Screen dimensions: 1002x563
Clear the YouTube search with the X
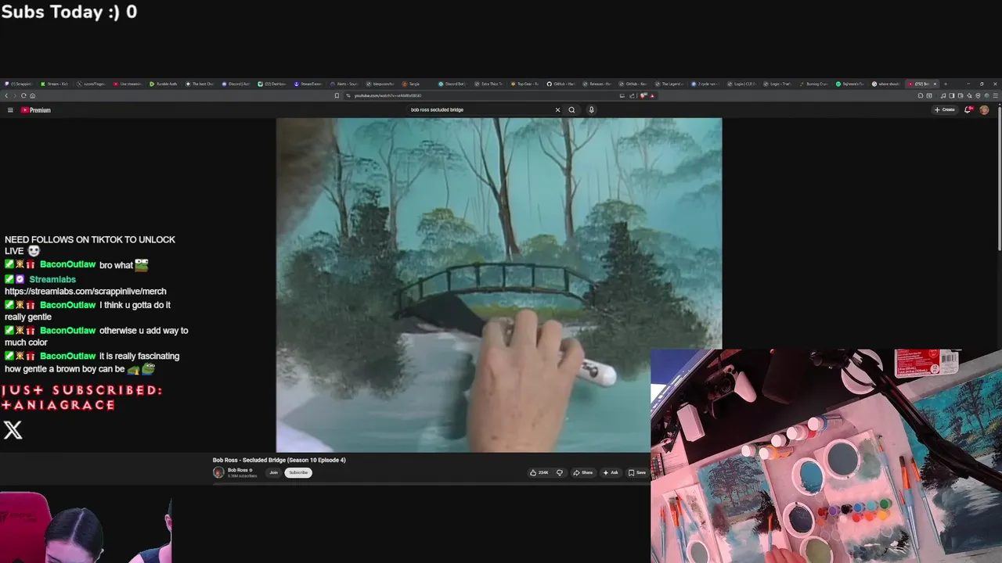557,110
